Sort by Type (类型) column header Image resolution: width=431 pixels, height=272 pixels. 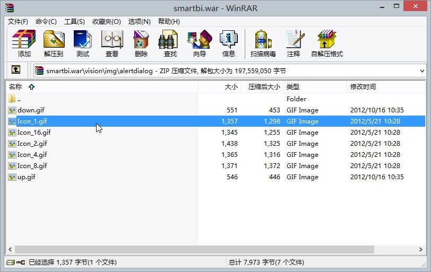pyautogui.click(x=315, y=87)
